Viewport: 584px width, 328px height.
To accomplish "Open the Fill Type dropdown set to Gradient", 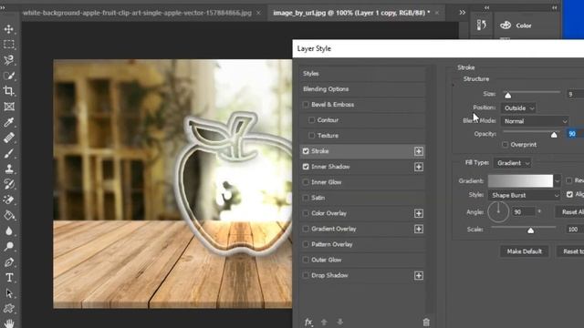I will click(x=513, y=163).
